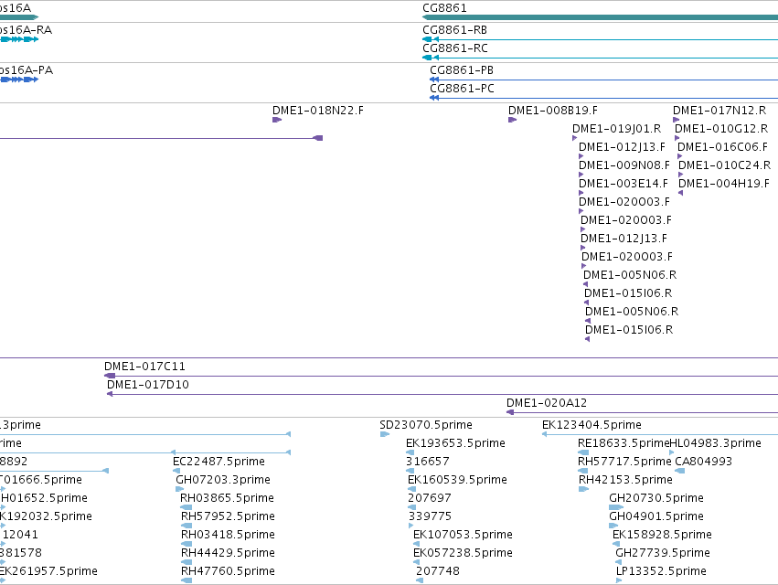Click the CG8861 gene bar
This screenshot has height=585, width=778.
600,17
